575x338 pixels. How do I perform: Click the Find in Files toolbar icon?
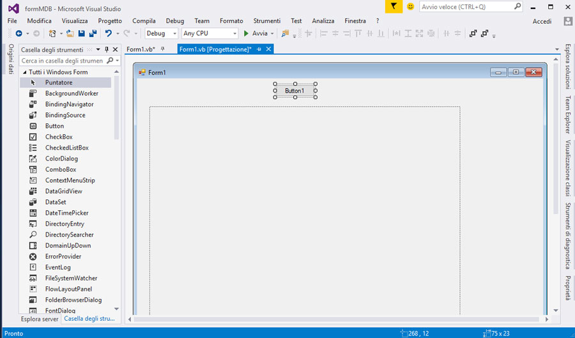pyautogui.click(x=285, y=33)
